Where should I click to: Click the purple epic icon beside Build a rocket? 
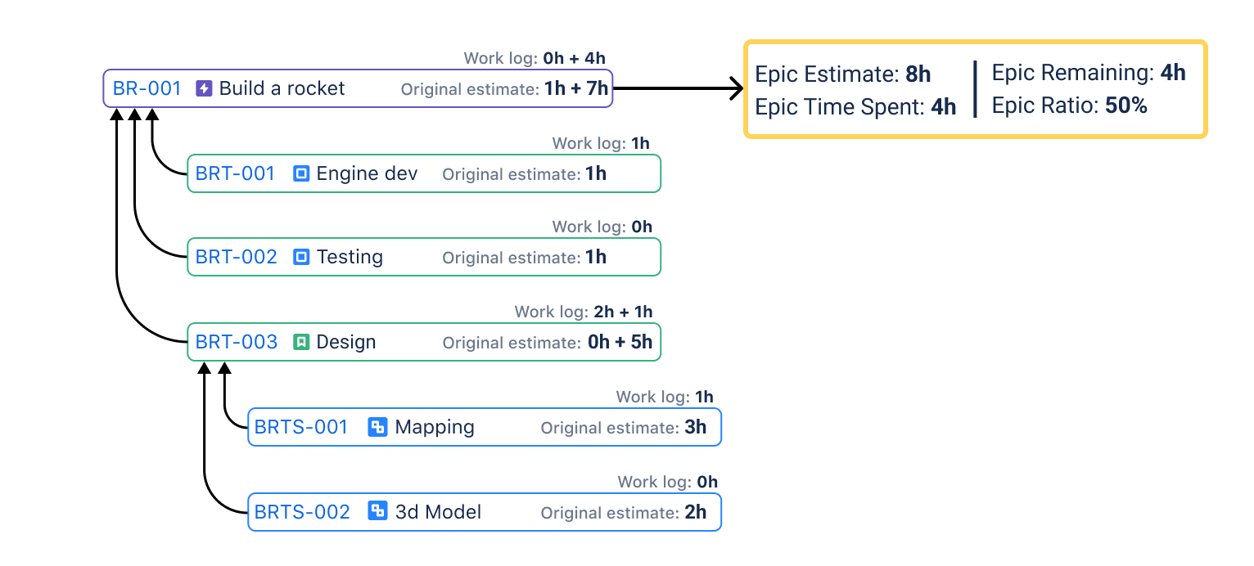tap(204, 88)
